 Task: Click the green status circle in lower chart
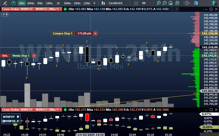click(x=65, y=110)
